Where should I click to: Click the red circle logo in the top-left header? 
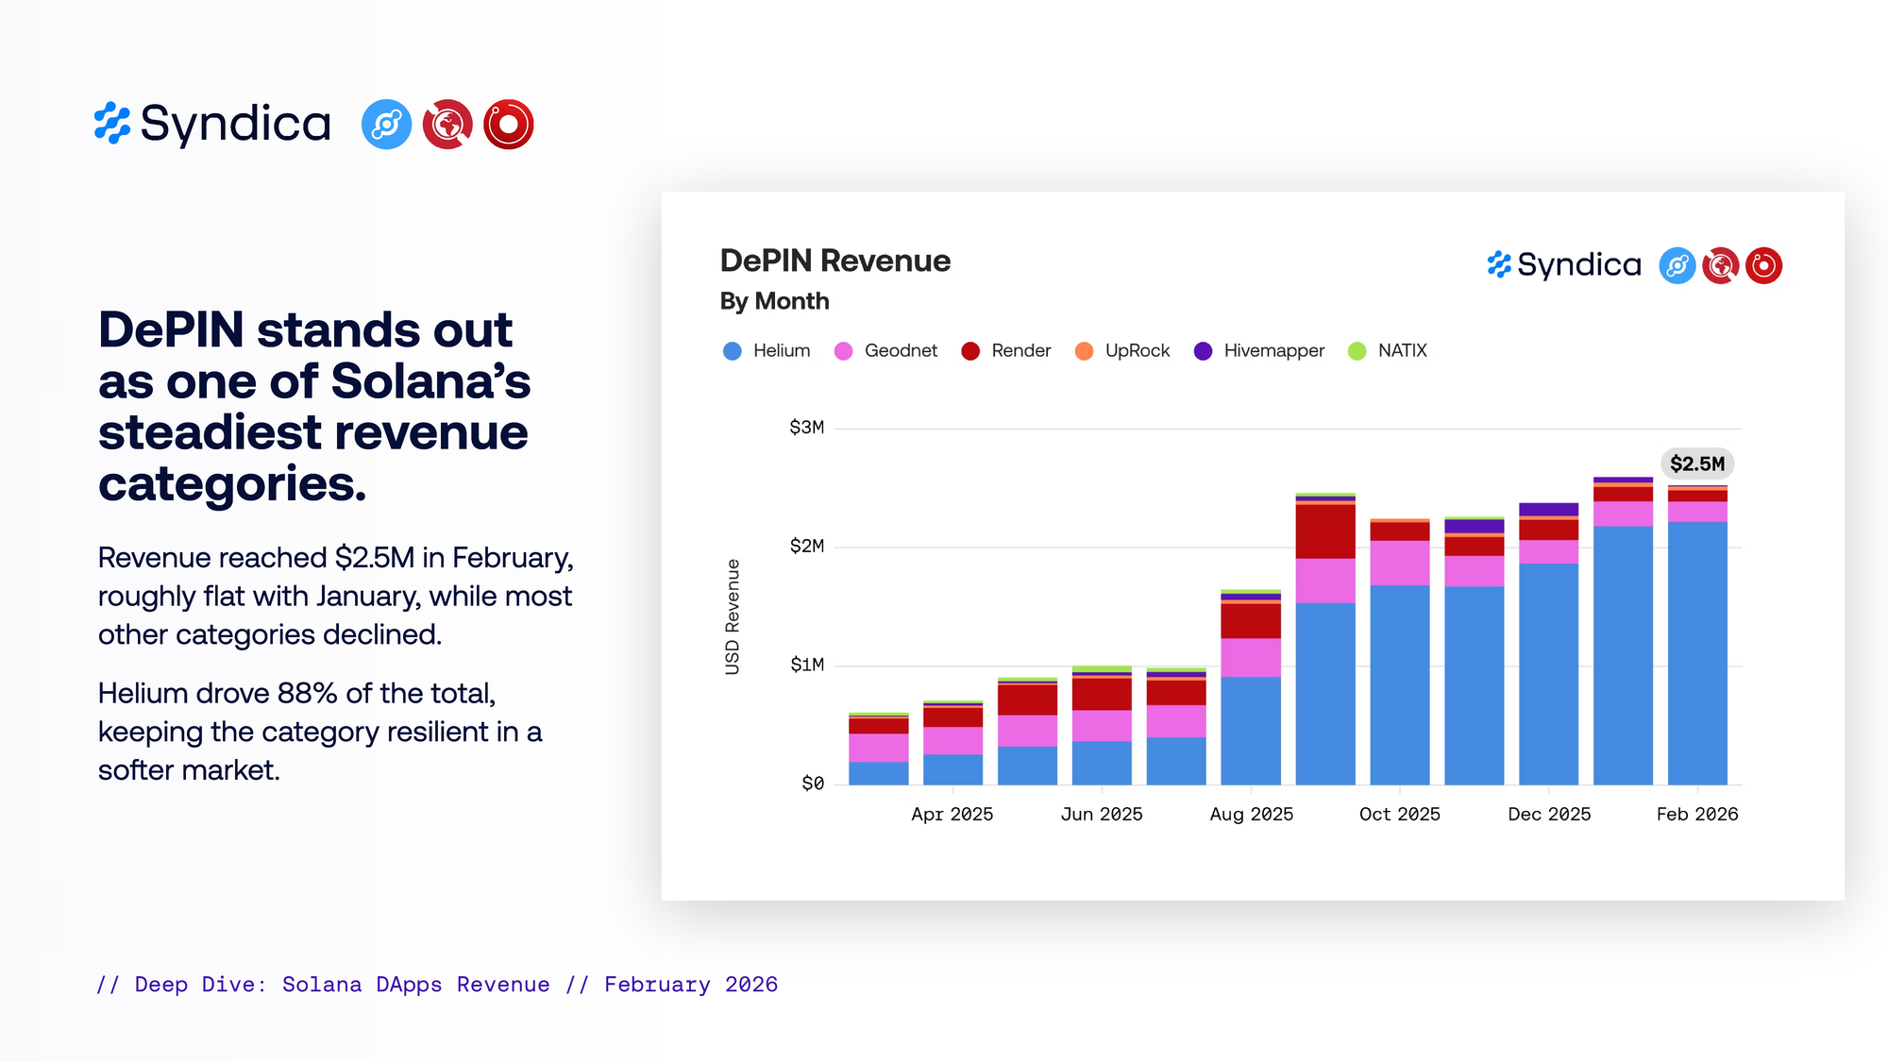[x=509, y=125]
